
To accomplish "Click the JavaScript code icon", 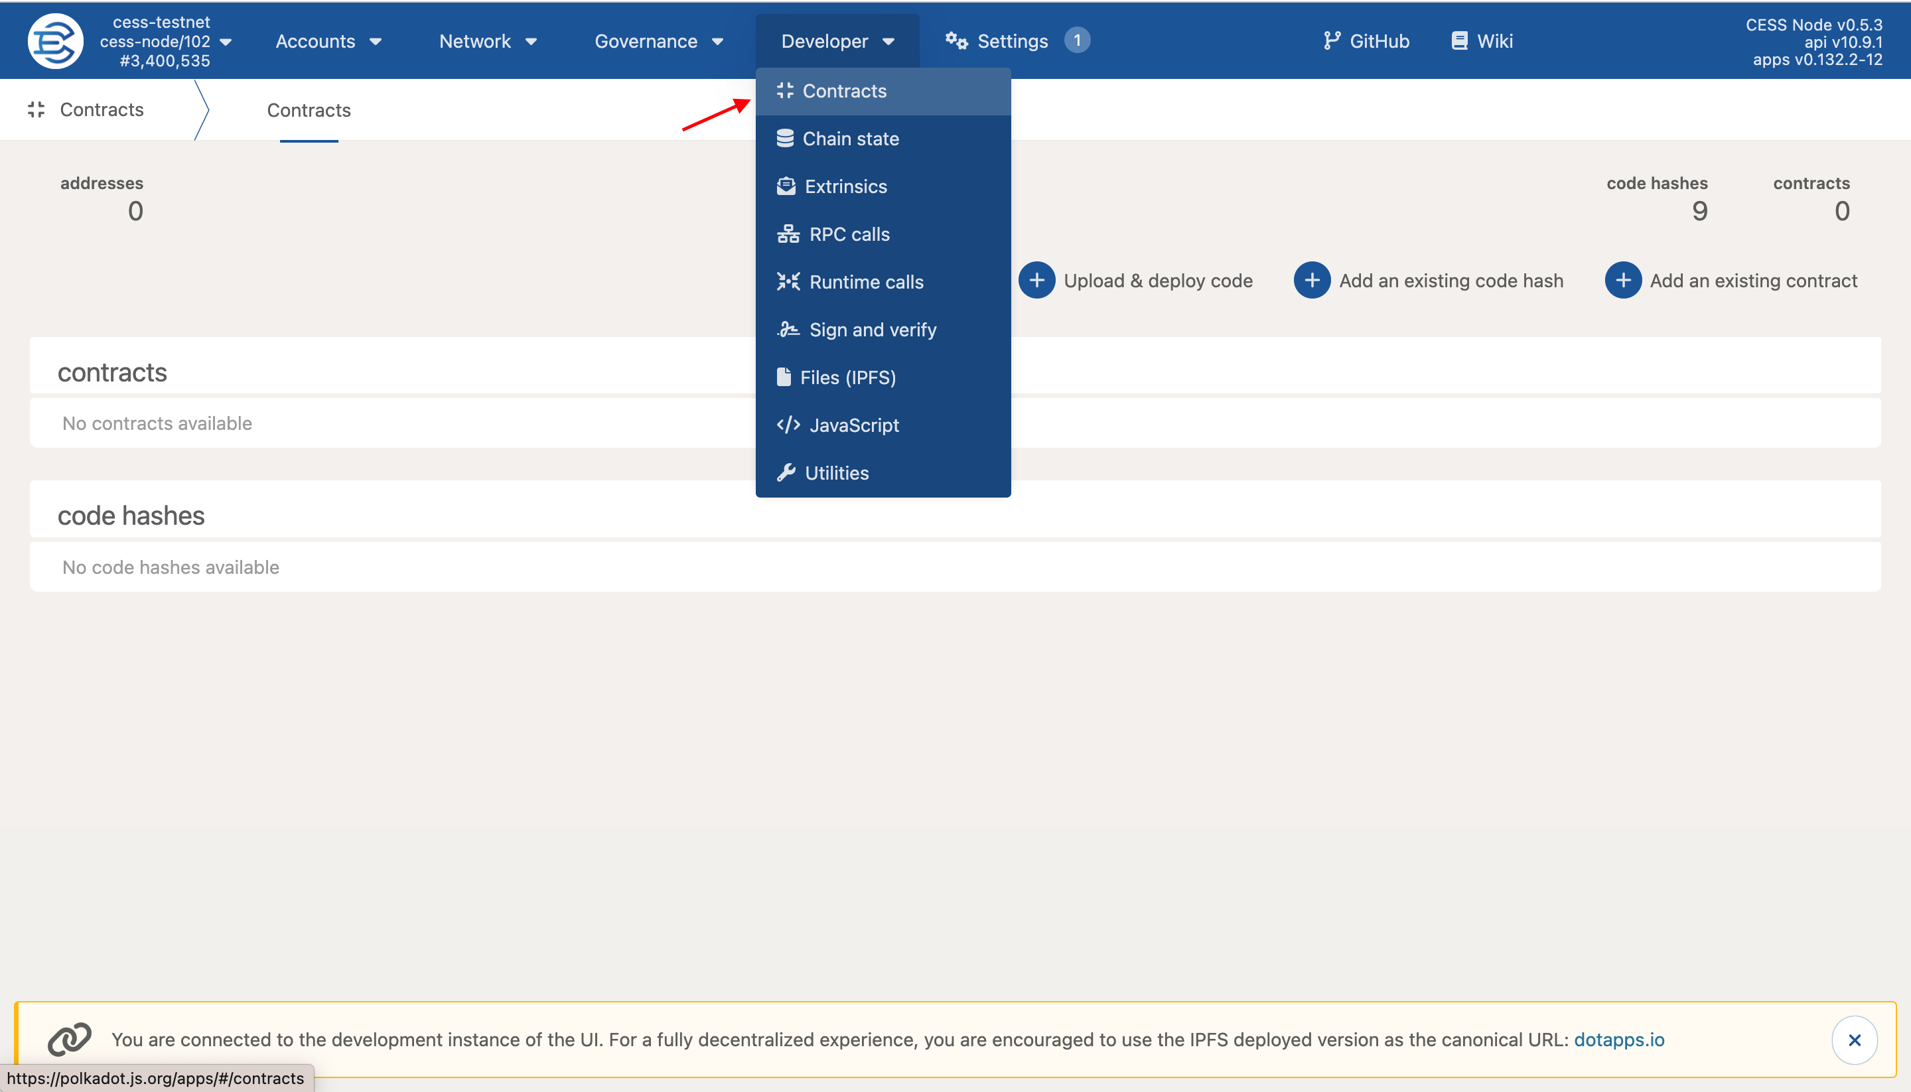I will 788,425.
